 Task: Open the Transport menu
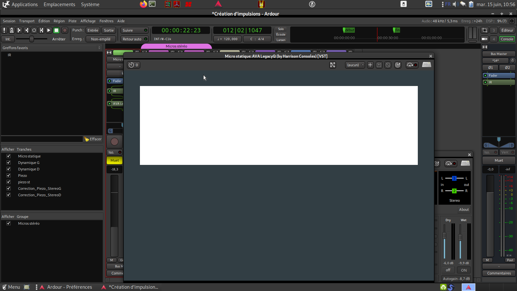(x=27, y=21)
